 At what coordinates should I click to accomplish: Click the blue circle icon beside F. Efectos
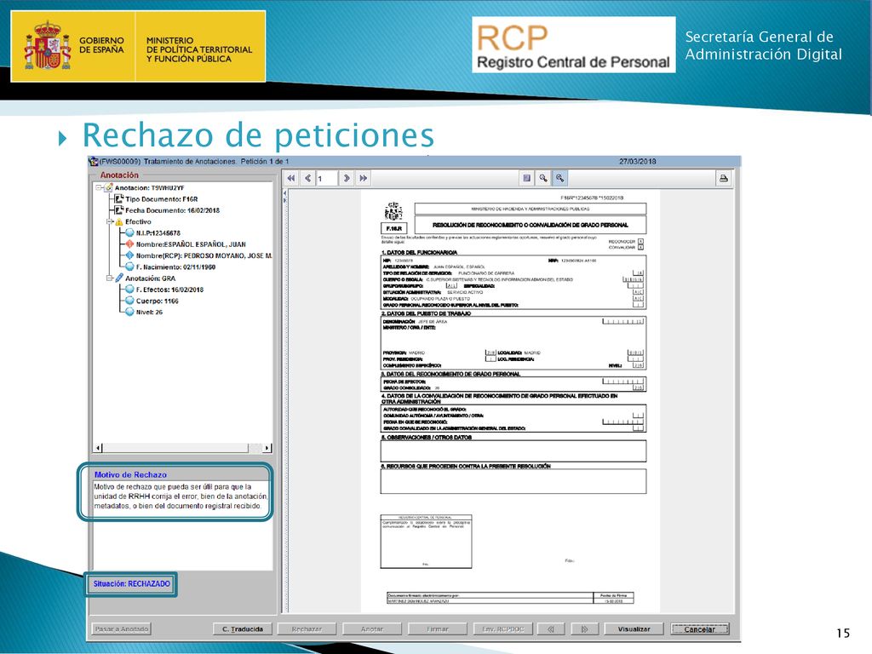(x=130, y=290)
